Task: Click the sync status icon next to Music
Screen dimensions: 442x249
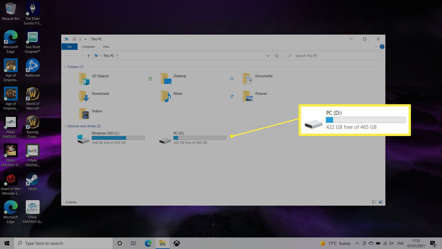Action: click(x=232, y=96)
